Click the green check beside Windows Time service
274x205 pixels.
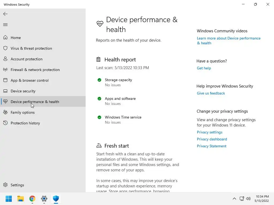(x=99, y=117)
